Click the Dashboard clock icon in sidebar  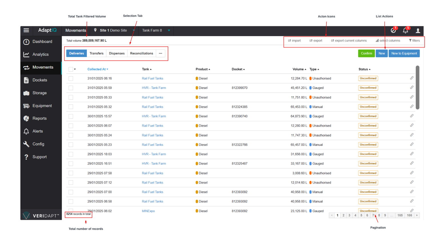pyautogui.click(x=26, y=42)
